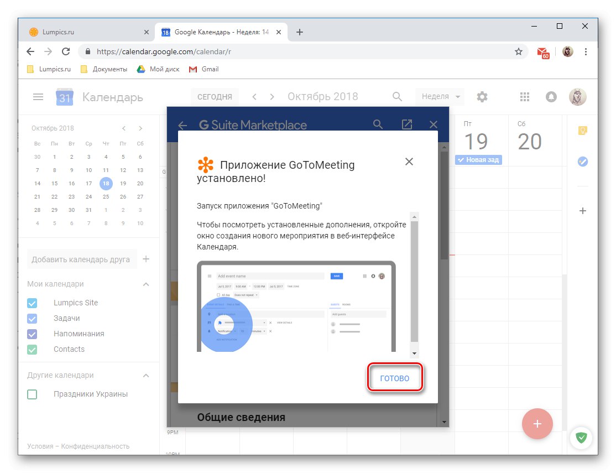Go to previous month in the mini calendar
Screen dimensions: 616x473
pyautogui.click(x=123, y=128)
